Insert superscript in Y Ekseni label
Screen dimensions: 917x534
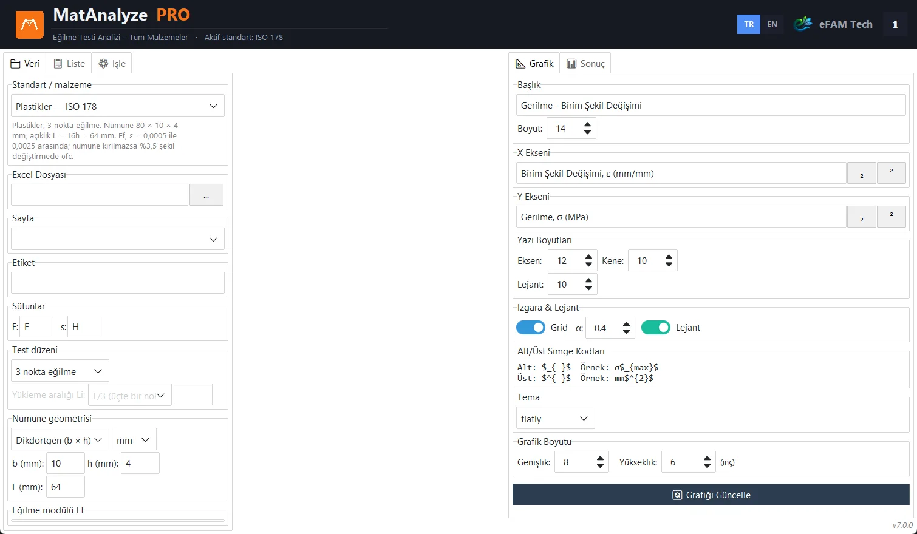[891, 217]
